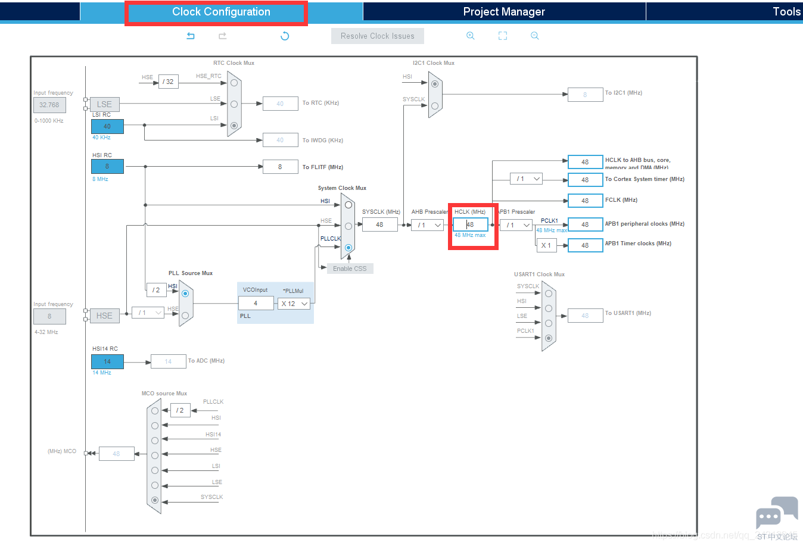Image resolution: width=803 pixels, height=546 pixels.
Task: Select SYSCLK in MCO source Mux
Action: 155,500
